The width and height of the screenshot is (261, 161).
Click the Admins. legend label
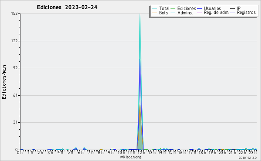click(x=185, y=13)
